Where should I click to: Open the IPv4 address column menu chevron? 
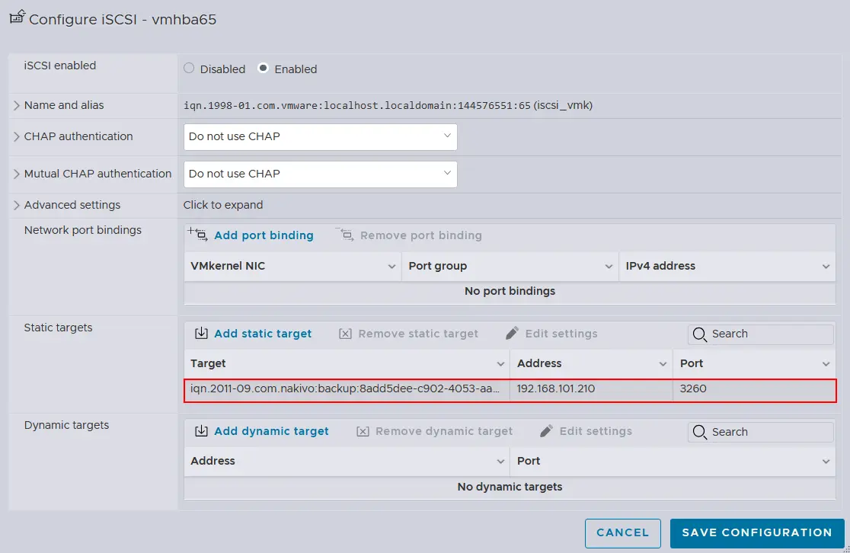[x=826, y=266]
